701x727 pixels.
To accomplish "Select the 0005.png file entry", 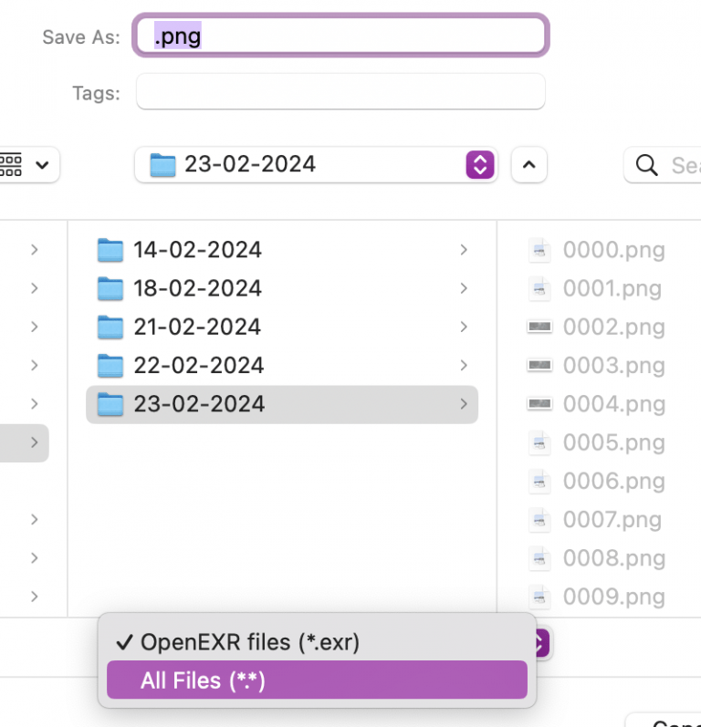I will pyautogui.click(x=613, y=442).
